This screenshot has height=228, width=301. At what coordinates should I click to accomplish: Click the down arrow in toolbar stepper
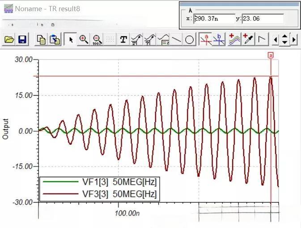[285, 42]
